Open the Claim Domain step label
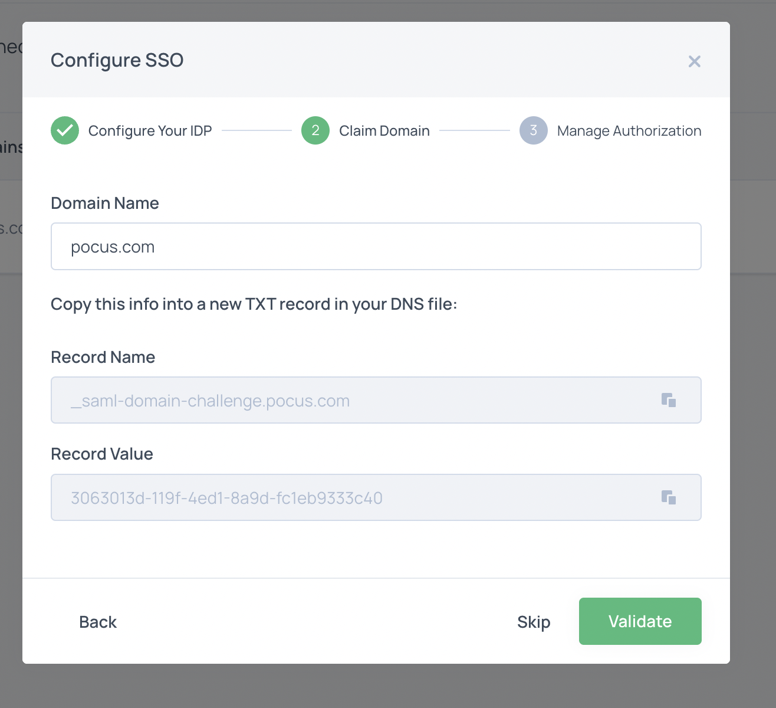The image size is (776, 708). pos(384,131)
